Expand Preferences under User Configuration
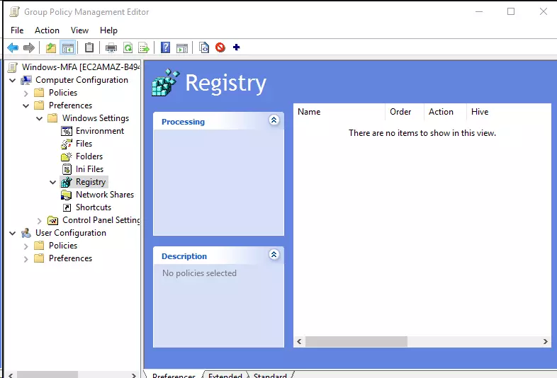The image size is (557, 378). click(26, 259)
